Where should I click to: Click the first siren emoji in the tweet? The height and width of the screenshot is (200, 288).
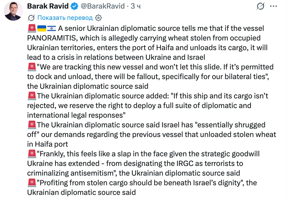[32, 28]
